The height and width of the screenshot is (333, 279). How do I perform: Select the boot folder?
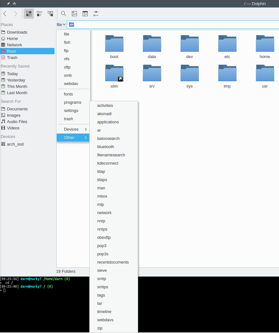click(x=114, y=47)
